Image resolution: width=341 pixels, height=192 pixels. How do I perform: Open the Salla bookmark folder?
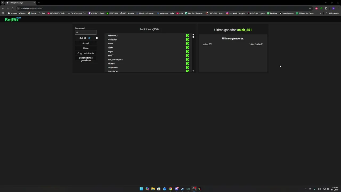[x=42, y=13]
